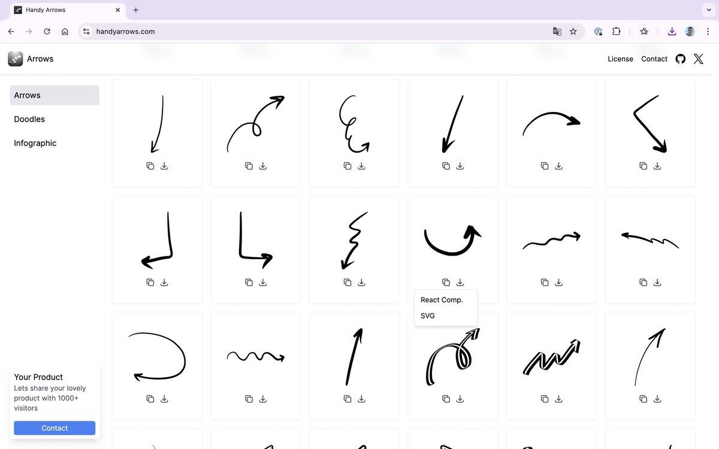Screen dimensions: 719x449
Task: Download the large loop left-pointing arrow
Action: point(164,399)
